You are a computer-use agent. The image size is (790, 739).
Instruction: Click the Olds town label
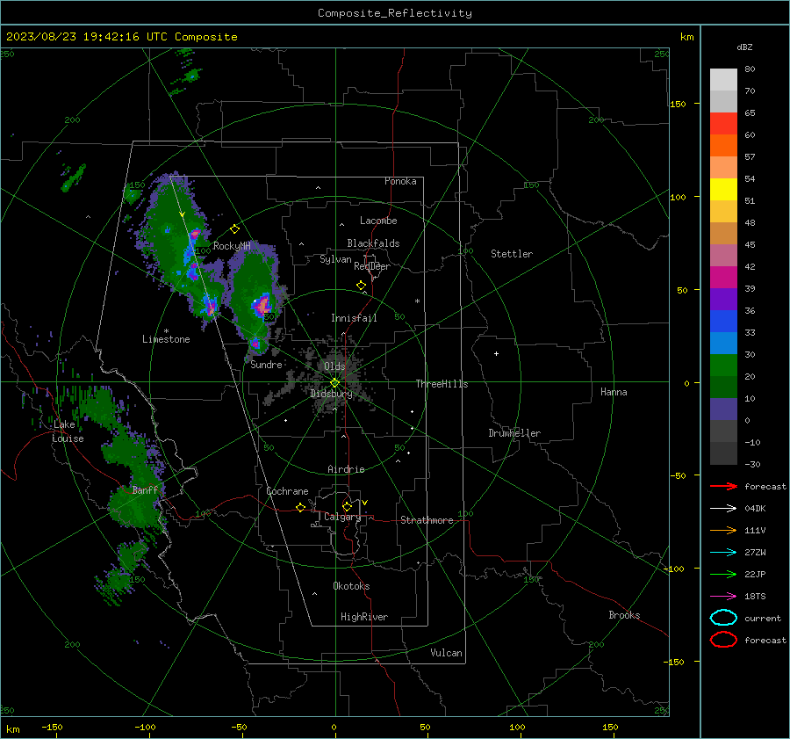334,366
